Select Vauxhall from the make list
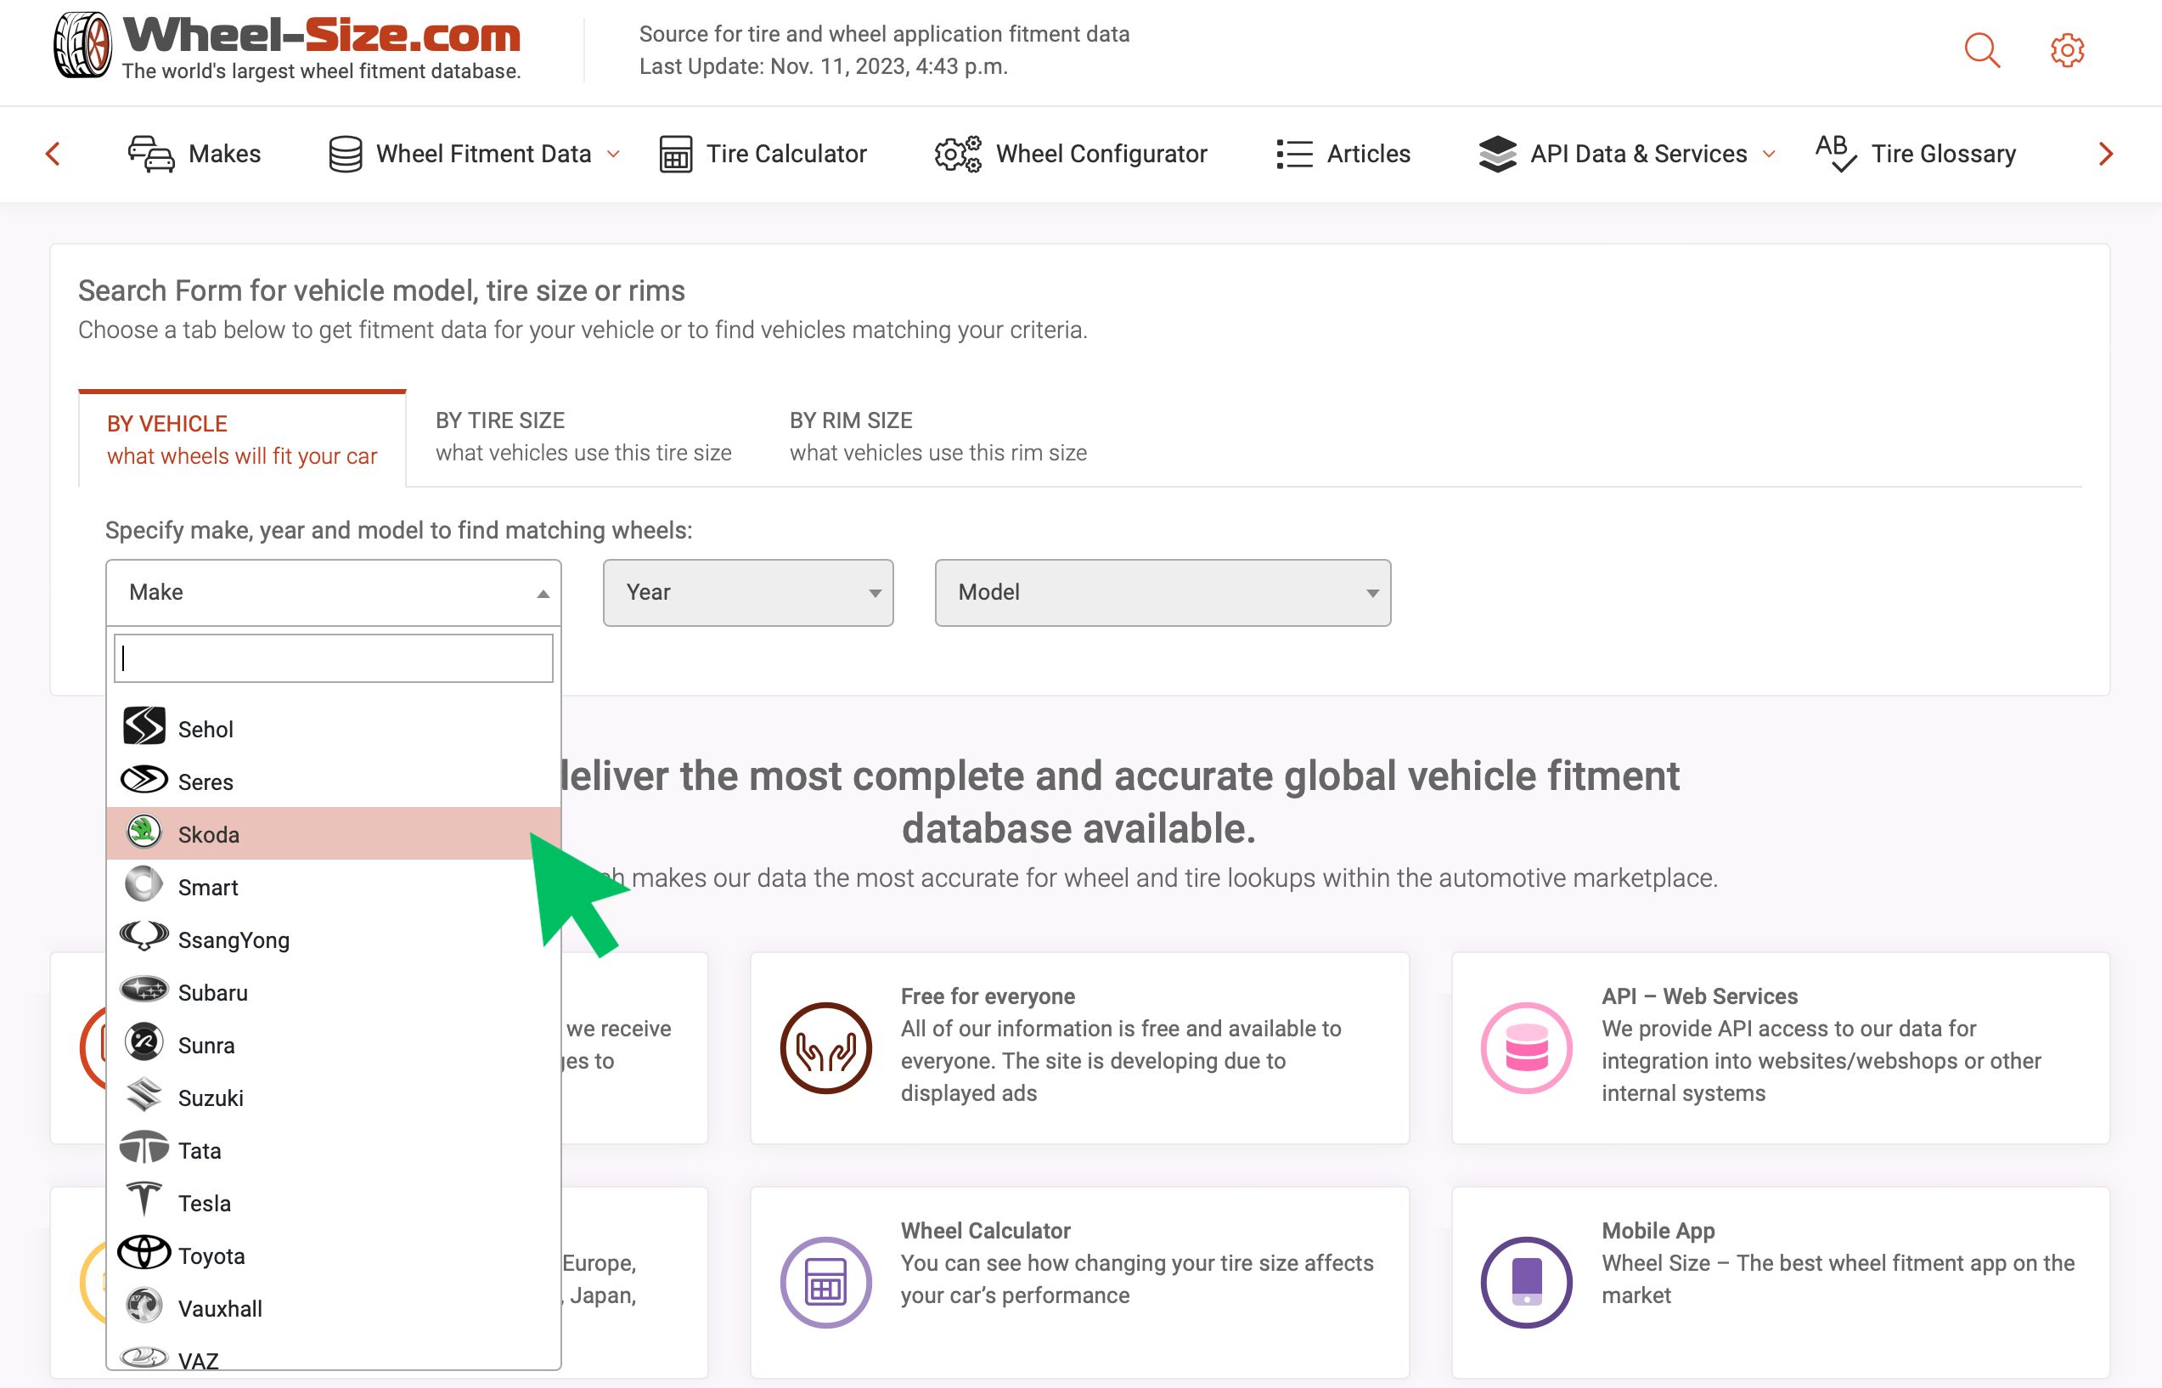Viewport: 2162px width, 1388px height. click(334, 1308)
